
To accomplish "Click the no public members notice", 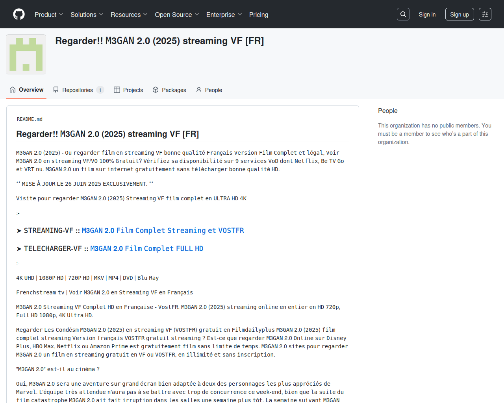I will pos(435,134).
